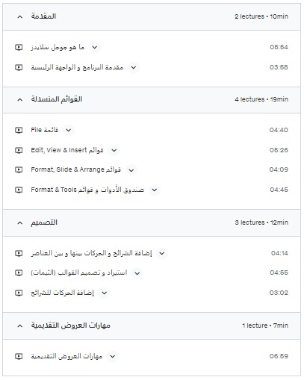The image size is (304, 380).
Task: Collapse the 'القوائم المنسدلة' section
Action: click(x=20, y=100)
